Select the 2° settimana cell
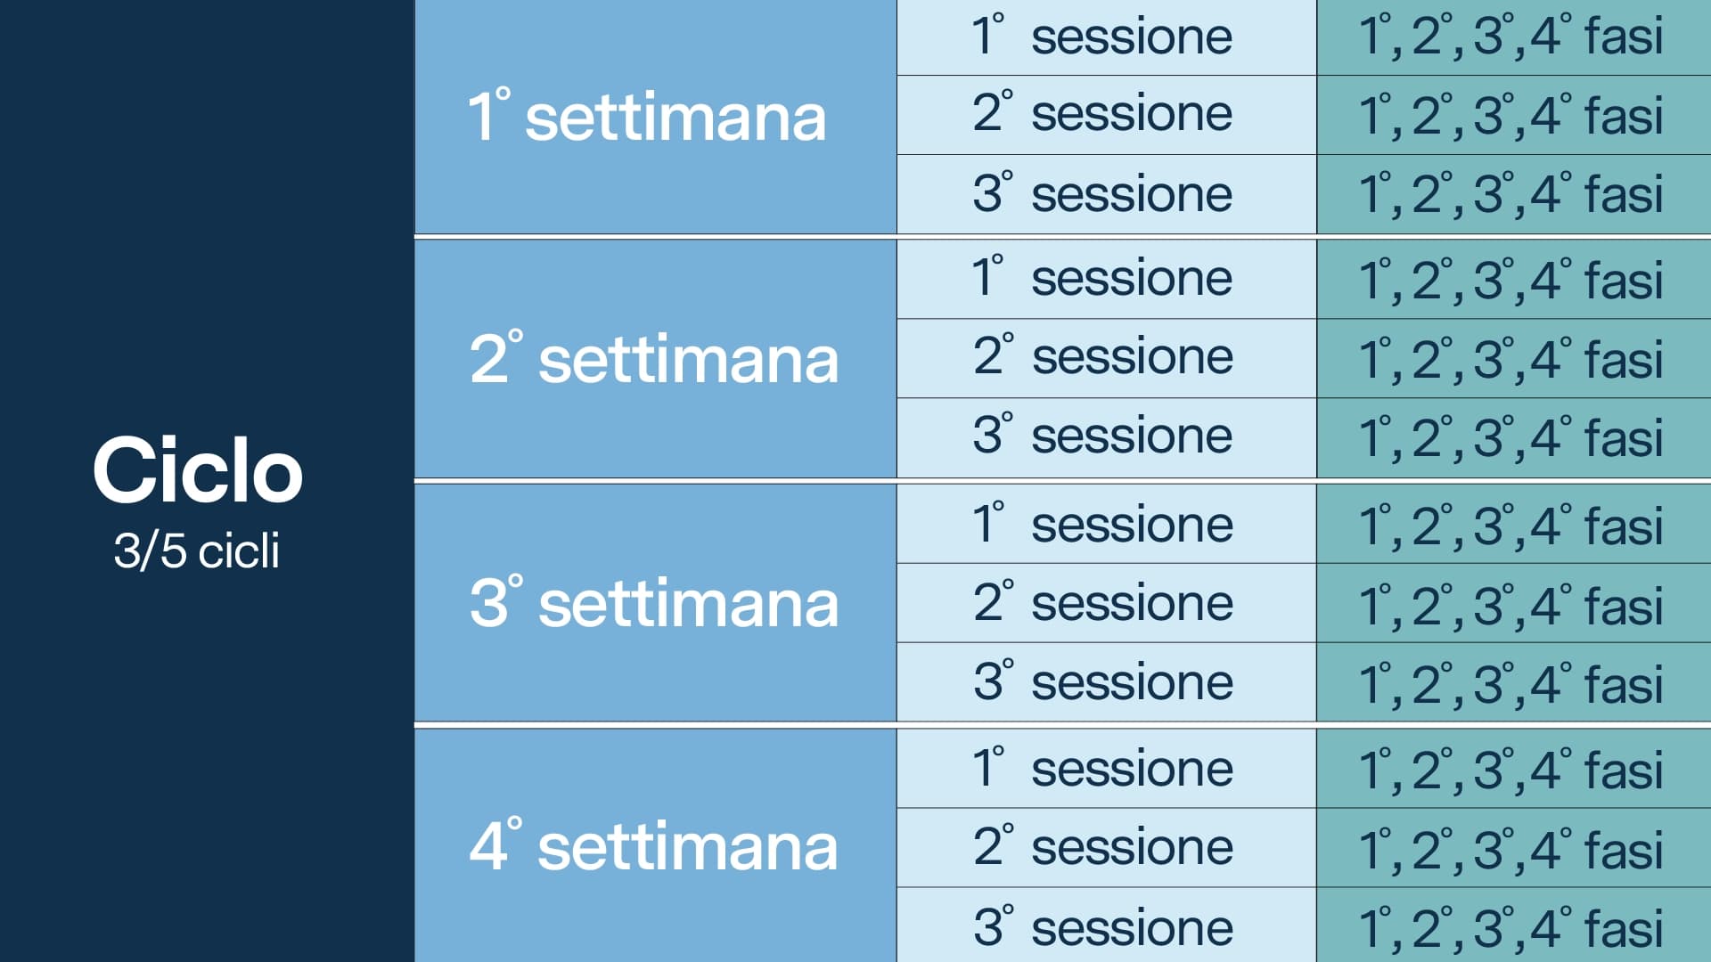Screen dimensions: 1711x962 [655, 359]
